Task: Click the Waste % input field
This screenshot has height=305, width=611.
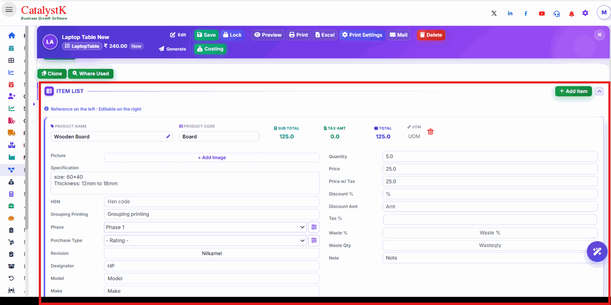Action: click(x=490, y=233)
